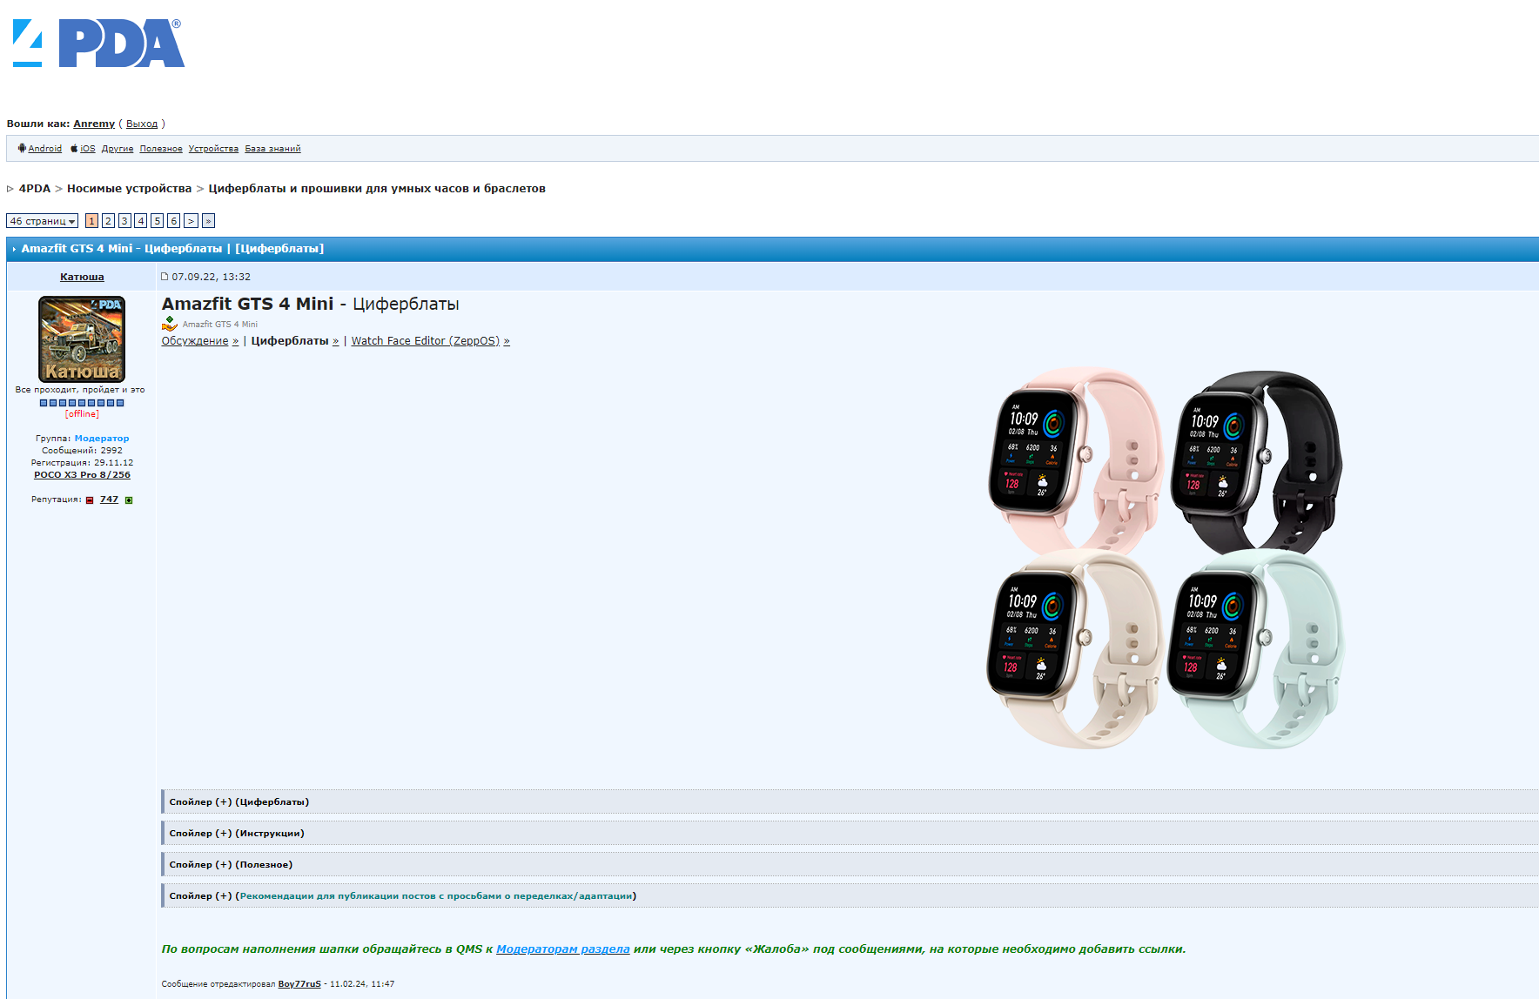Click the '[offline]' status text
The width and height of the screenshot is (1539, 999).
tap(82, 414)
